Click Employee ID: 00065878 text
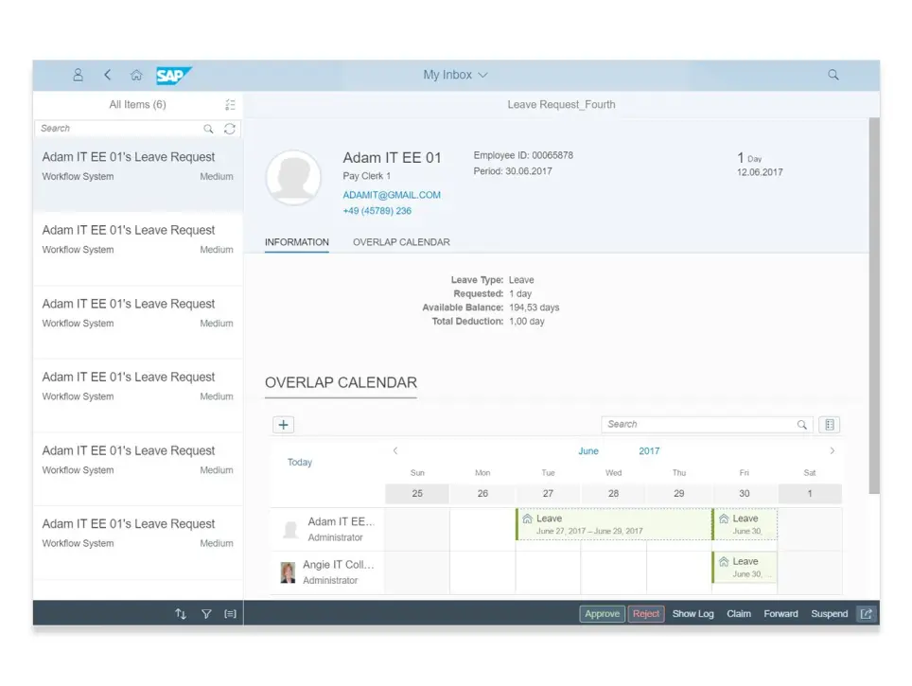Image resolution: width=912 pixels, height=686 pixels. pyautogui.click(x=523, y=155)
